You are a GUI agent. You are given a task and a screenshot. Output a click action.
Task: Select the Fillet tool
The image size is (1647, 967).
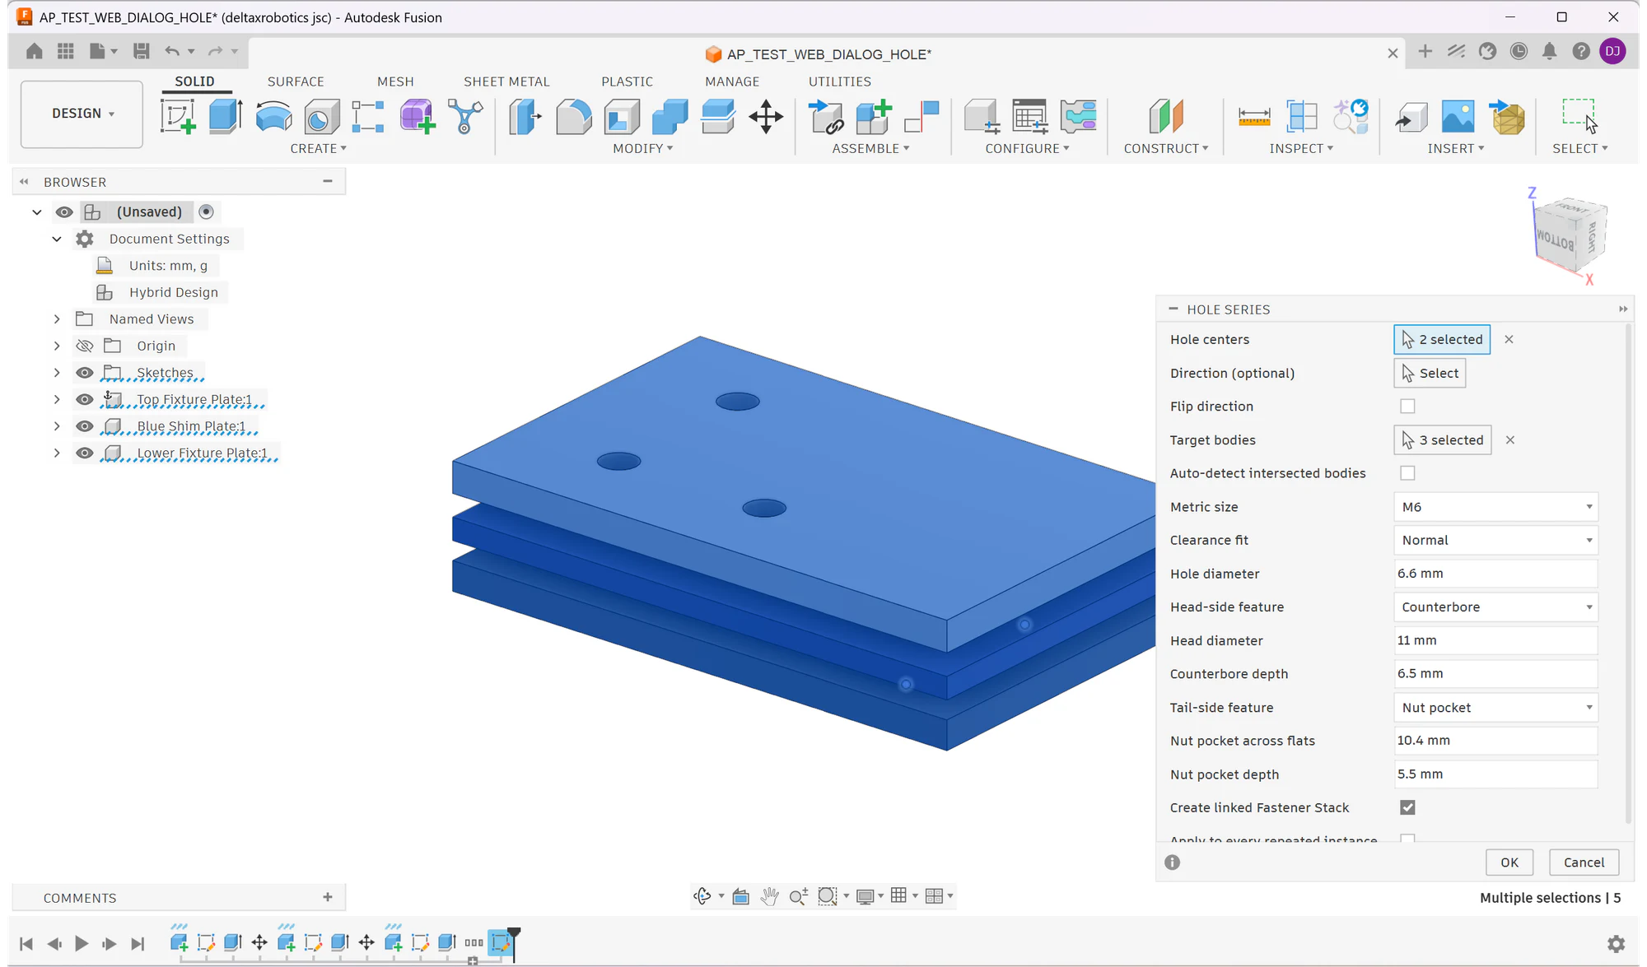(x=573, y=116)
